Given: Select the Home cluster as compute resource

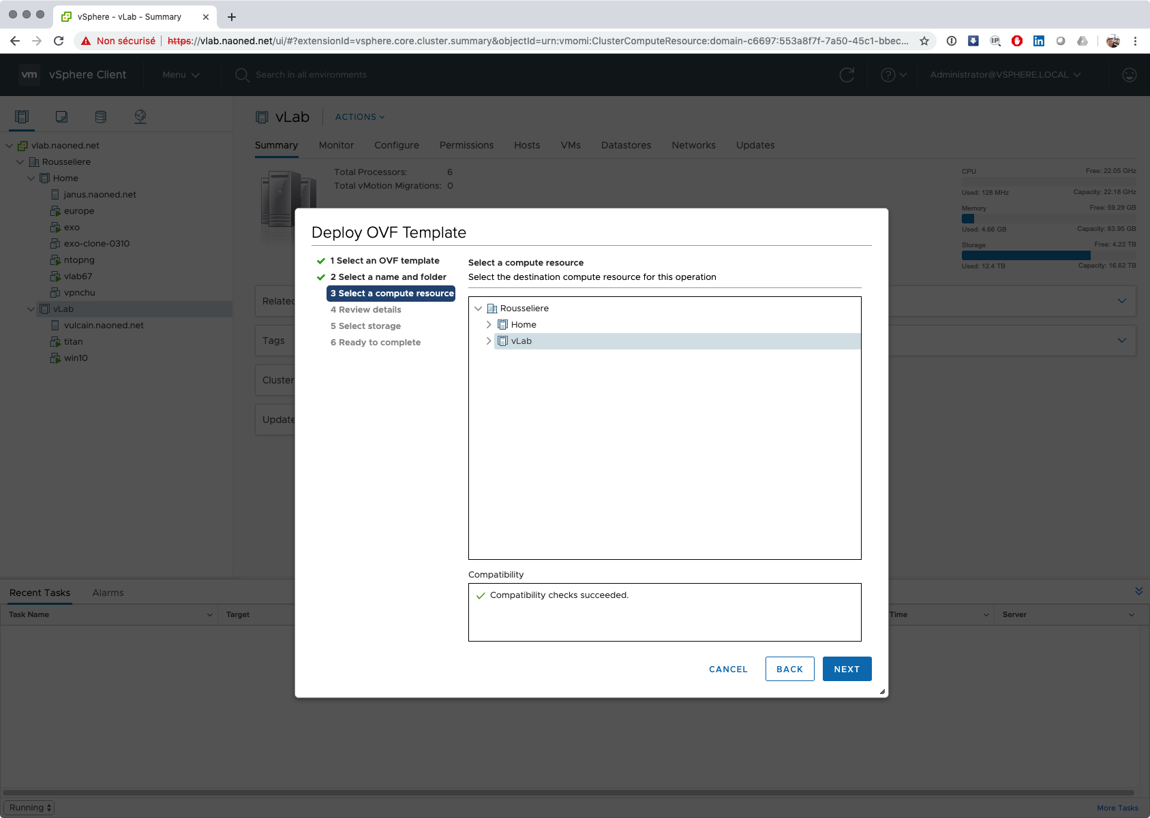Looking at the screenshot, I should point(524,325).
